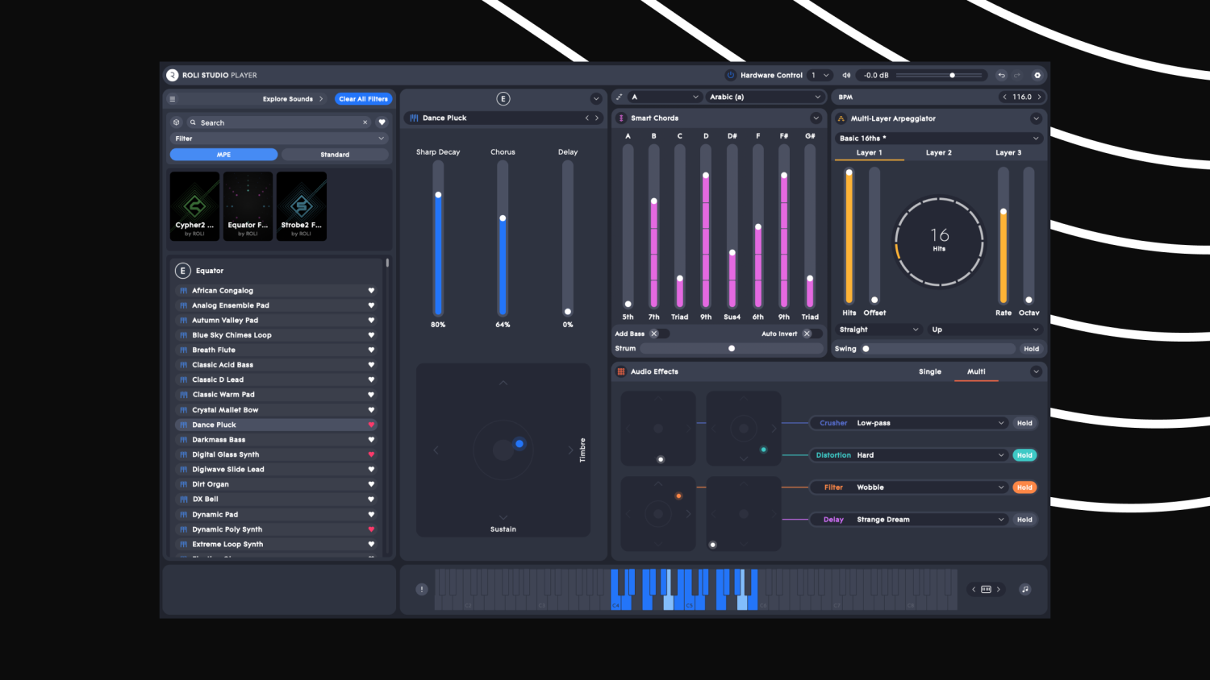Viewport: 1210px width, 680px height.
Task: Select Darkmass Bass preset
Action: 276,440
